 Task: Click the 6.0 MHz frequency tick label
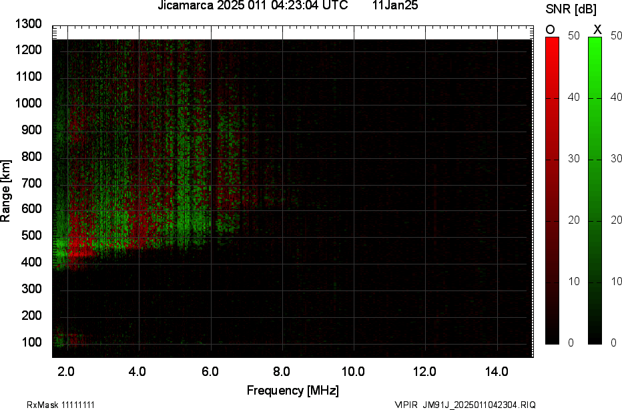(209, 372)
